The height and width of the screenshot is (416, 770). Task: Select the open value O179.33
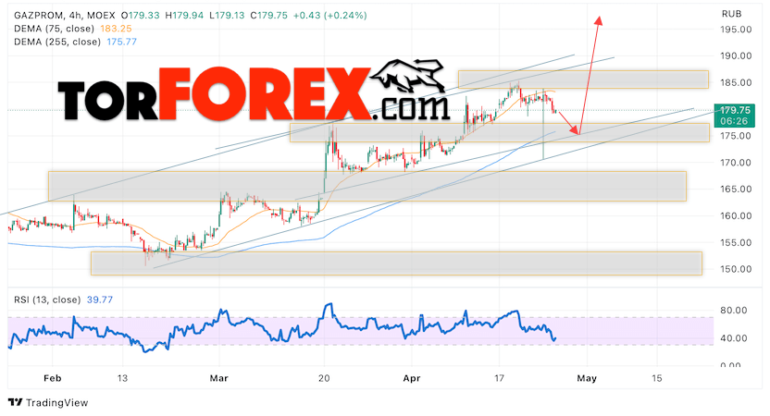140,16
